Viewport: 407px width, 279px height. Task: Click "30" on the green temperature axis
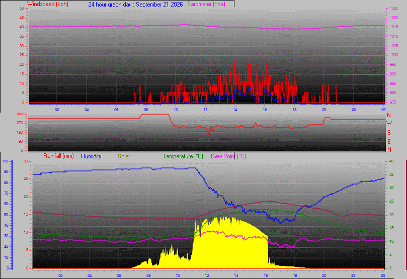391,188
